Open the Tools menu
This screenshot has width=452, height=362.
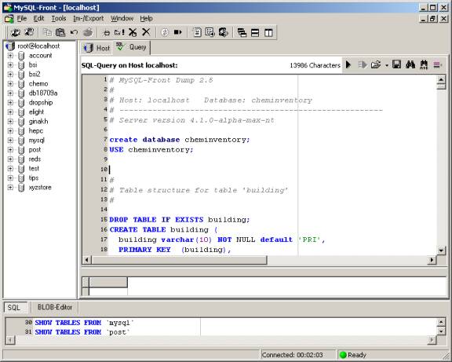point(59,19)
